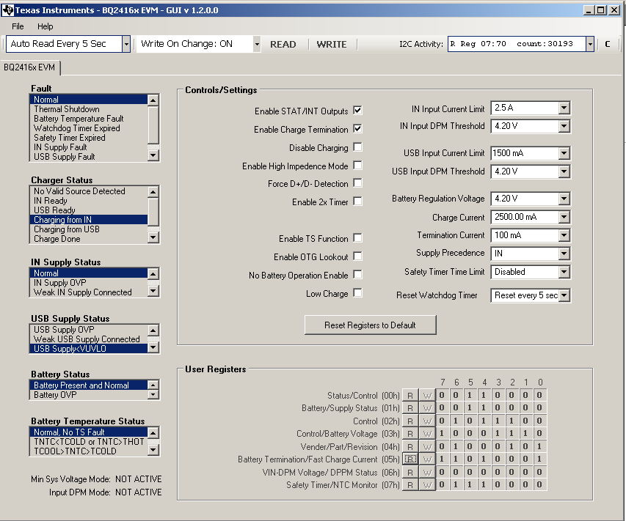Viewport: 626px width, 521px height.
Task: Open the IN Input Current Limit dropdown
Action: click(563, 108)
